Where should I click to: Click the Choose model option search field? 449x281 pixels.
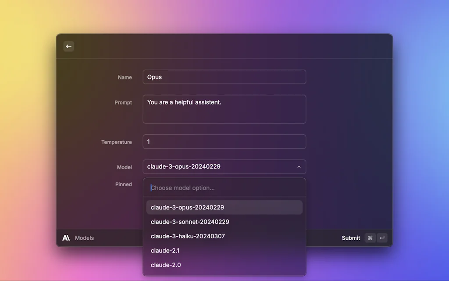[224, 187]
